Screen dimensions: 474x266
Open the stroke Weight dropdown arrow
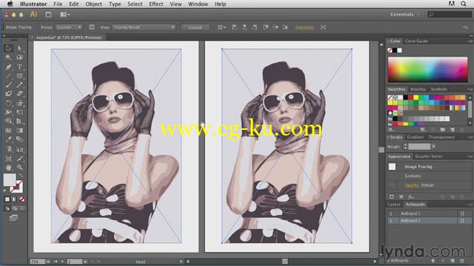click(434, 146)
